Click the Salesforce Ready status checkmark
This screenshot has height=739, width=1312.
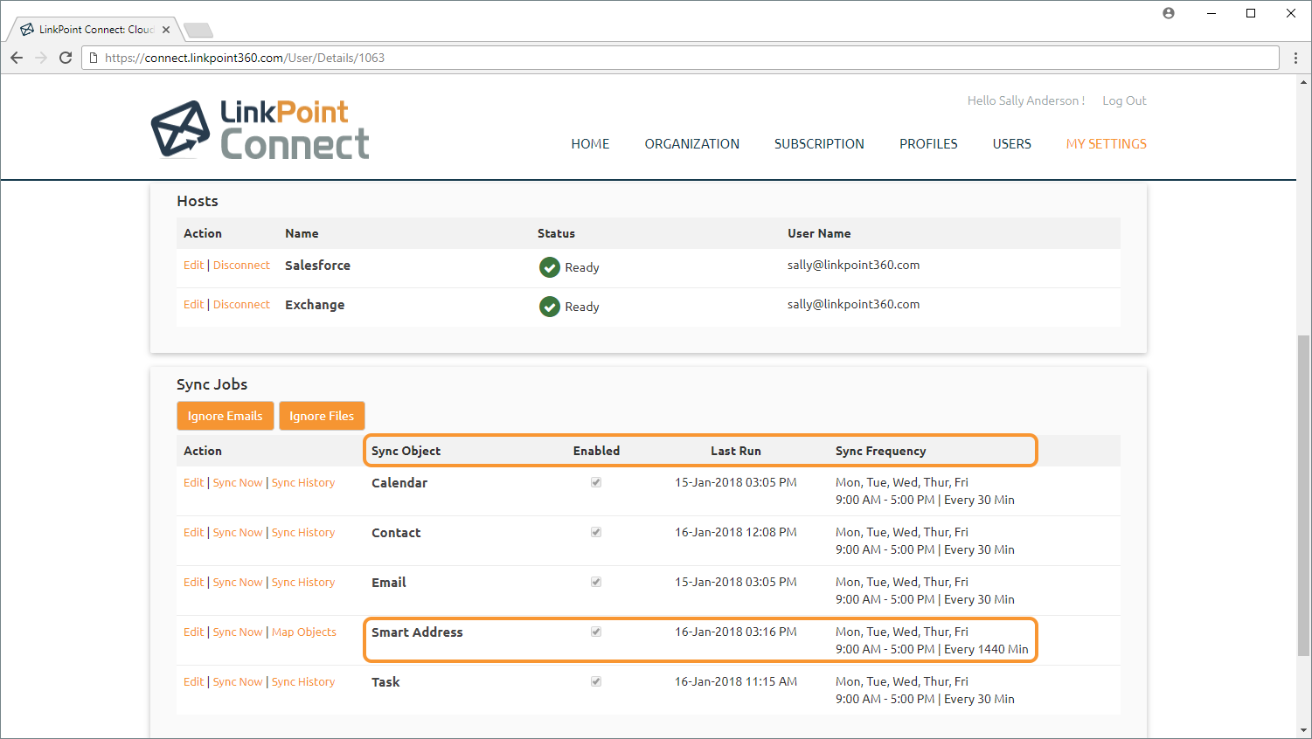[550, 267]
